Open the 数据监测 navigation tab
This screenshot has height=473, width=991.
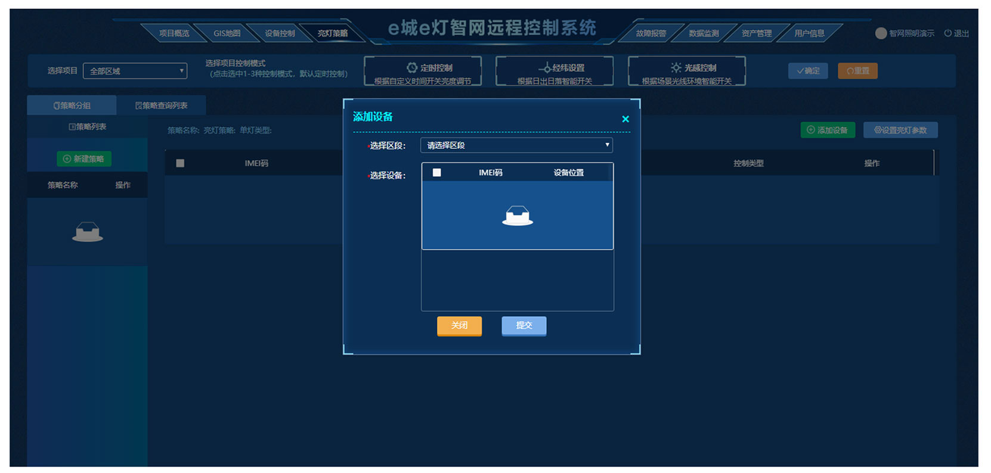click(704, 33)
